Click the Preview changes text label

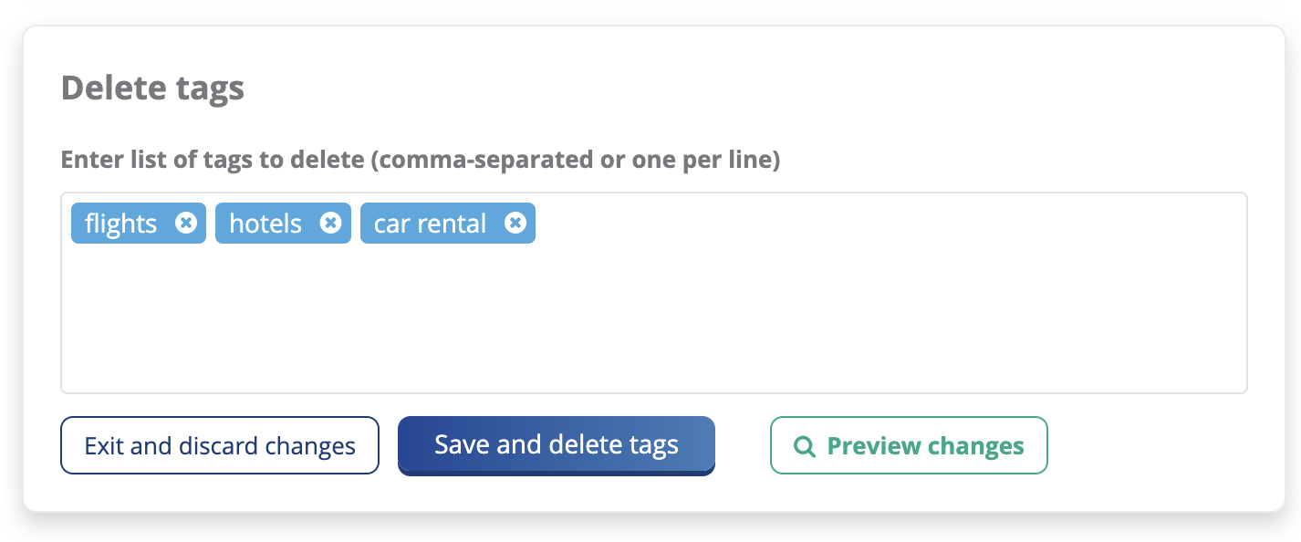point(925,446)
